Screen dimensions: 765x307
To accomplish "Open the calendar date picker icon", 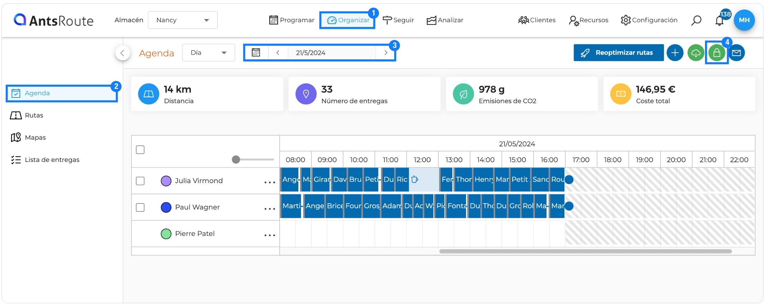I will (x=256, y=53).
